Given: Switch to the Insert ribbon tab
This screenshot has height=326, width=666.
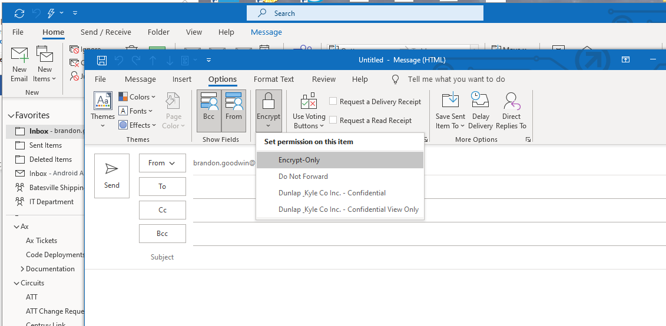Looking at the screenshot, I should [182, 79].
